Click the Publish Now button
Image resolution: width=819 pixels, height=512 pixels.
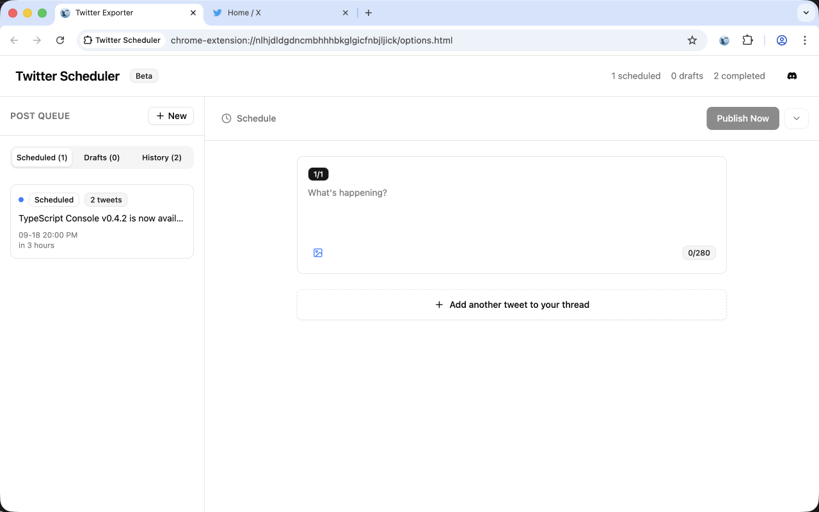(x=743, y=118)
